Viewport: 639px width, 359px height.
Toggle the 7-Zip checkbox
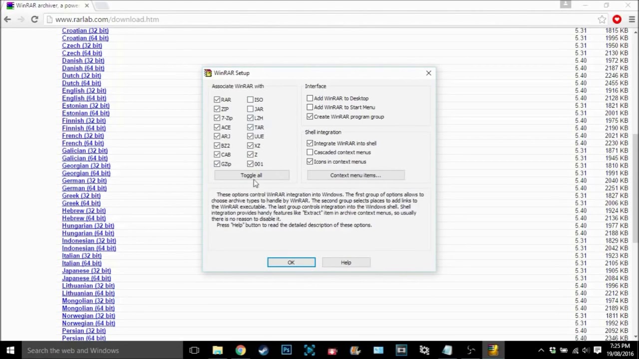[217, 118]
